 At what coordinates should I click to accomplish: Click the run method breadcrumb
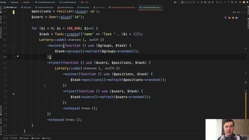pos(85,2)
